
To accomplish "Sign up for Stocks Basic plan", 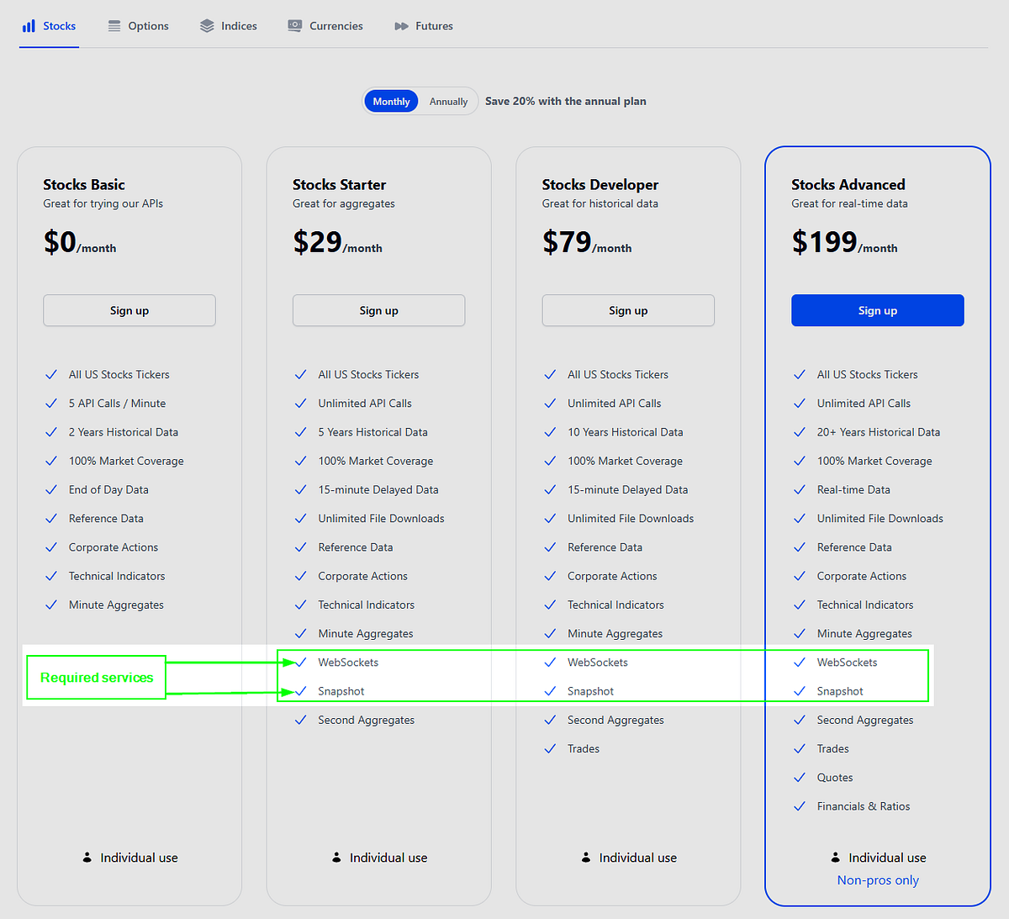I will click(x=129, y=310).
